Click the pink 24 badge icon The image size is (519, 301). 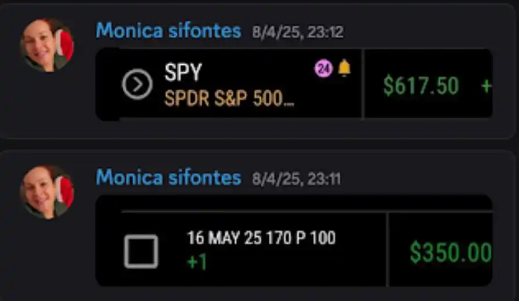[323, 69]
